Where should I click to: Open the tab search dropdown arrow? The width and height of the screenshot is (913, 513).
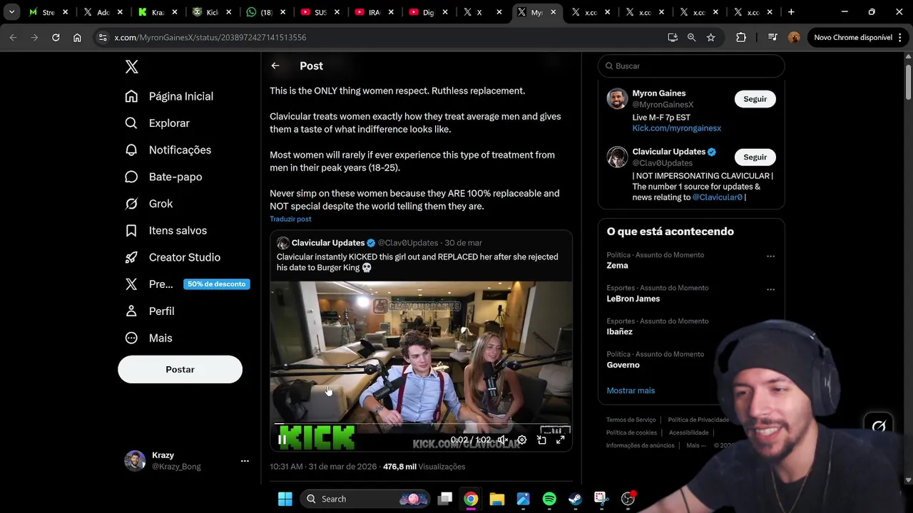[x=11, y=12]
